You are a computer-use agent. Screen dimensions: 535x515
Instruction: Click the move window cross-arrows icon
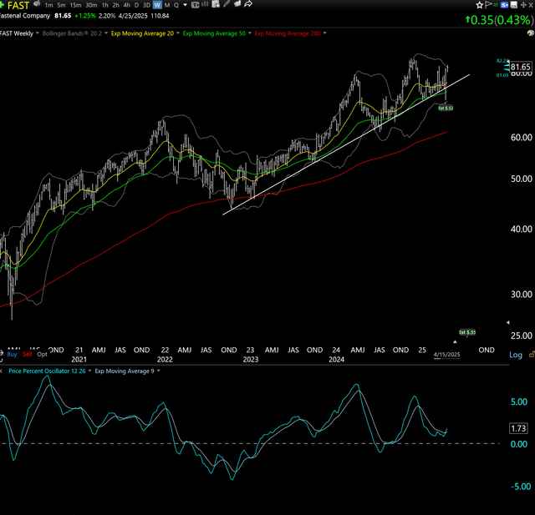pos(523,5)
